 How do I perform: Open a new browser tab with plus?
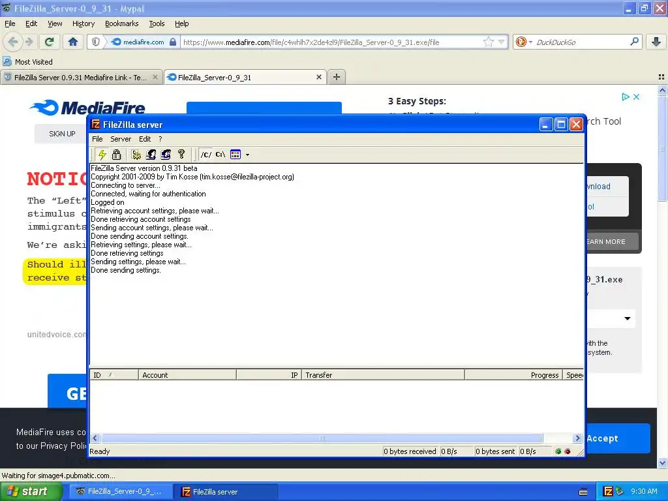(x=337, y=77)
